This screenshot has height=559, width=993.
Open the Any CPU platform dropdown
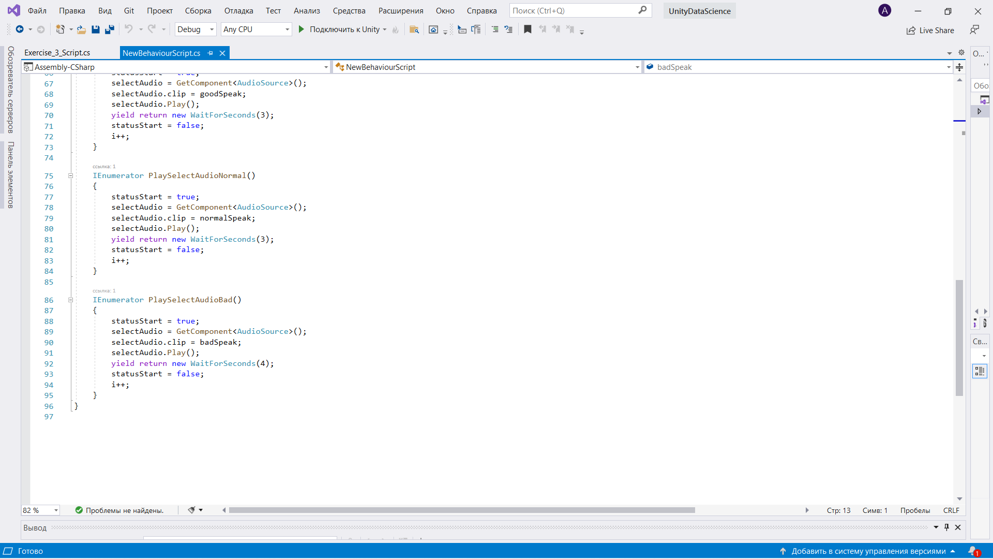pyautogui.click(x=256, y=30)
